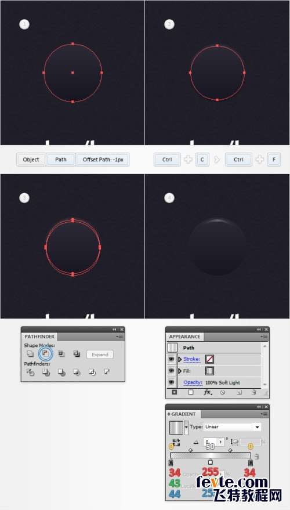
Task: Click the Reverse Gradient icon
Action: pyautogui.click(x=176, y=442)
